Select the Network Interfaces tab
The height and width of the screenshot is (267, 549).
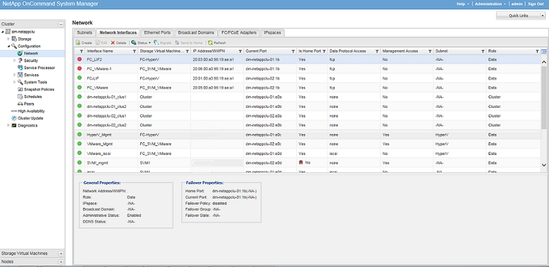118,33
